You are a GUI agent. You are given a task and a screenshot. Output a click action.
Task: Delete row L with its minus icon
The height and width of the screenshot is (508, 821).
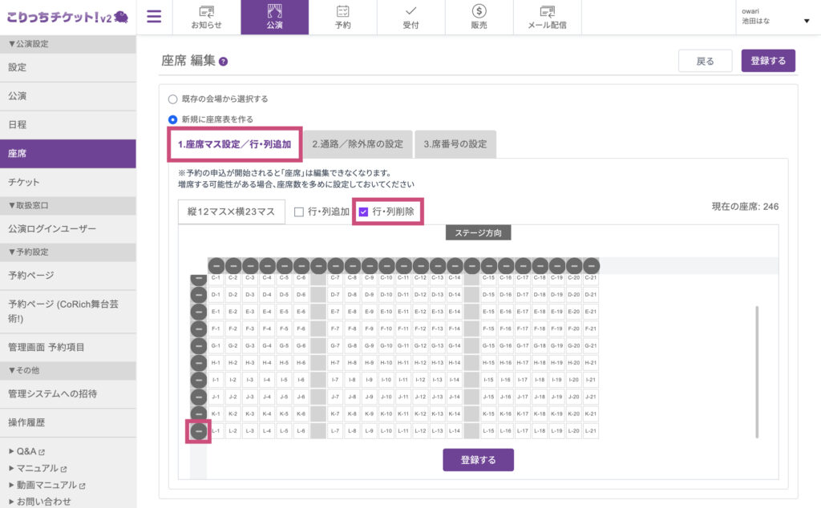(199, 431)
